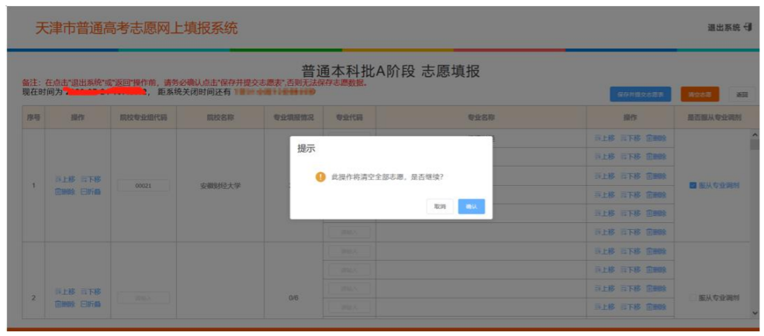Move up the first major of entry 1
764x336 pixels.
604,139
